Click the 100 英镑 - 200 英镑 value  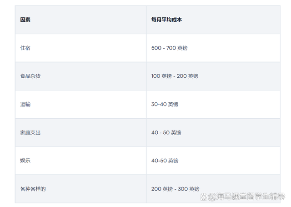175,76
